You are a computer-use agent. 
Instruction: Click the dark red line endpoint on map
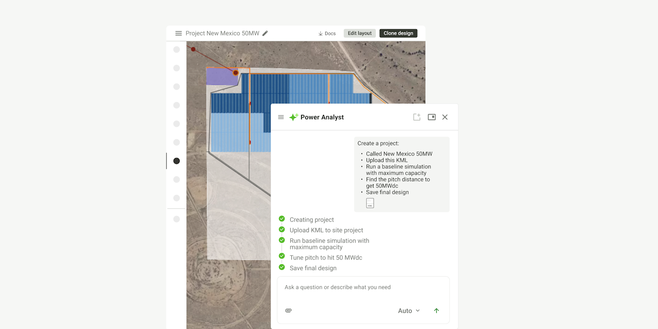click(x=193, y=49)
